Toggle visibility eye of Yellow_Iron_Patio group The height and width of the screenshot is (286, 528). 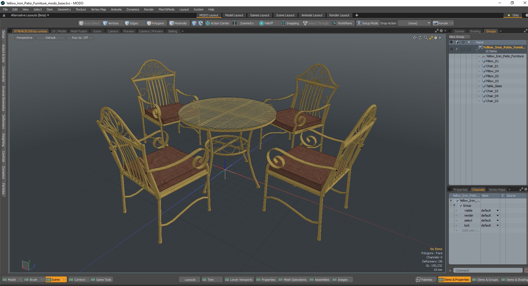(x=451, y=49)
